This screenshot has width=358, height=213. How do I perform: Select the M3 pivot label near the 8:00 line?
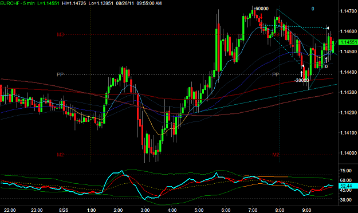pyautogui.click(x=276, y=35)
